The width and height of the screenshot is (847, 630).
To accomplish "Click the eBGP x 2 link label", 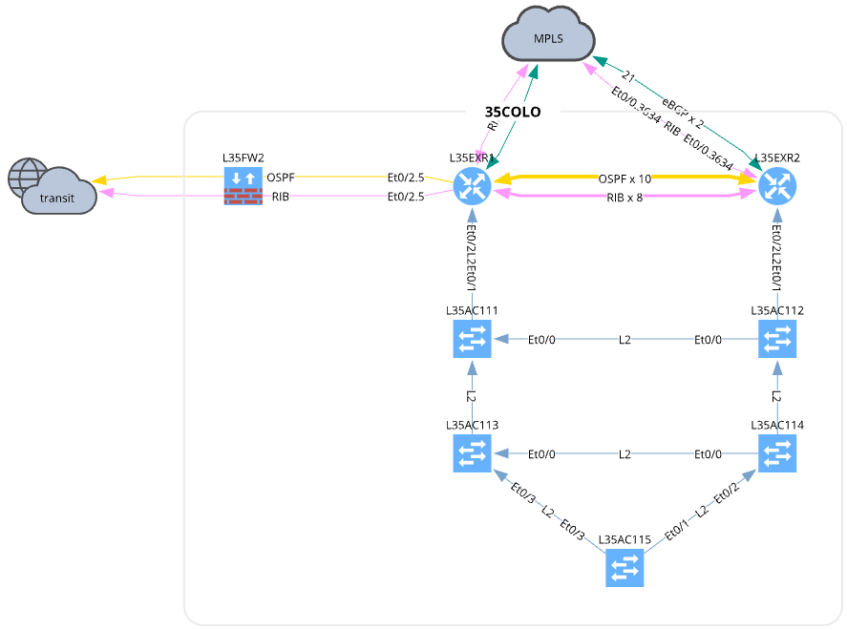I will click(x=682, y=110).
